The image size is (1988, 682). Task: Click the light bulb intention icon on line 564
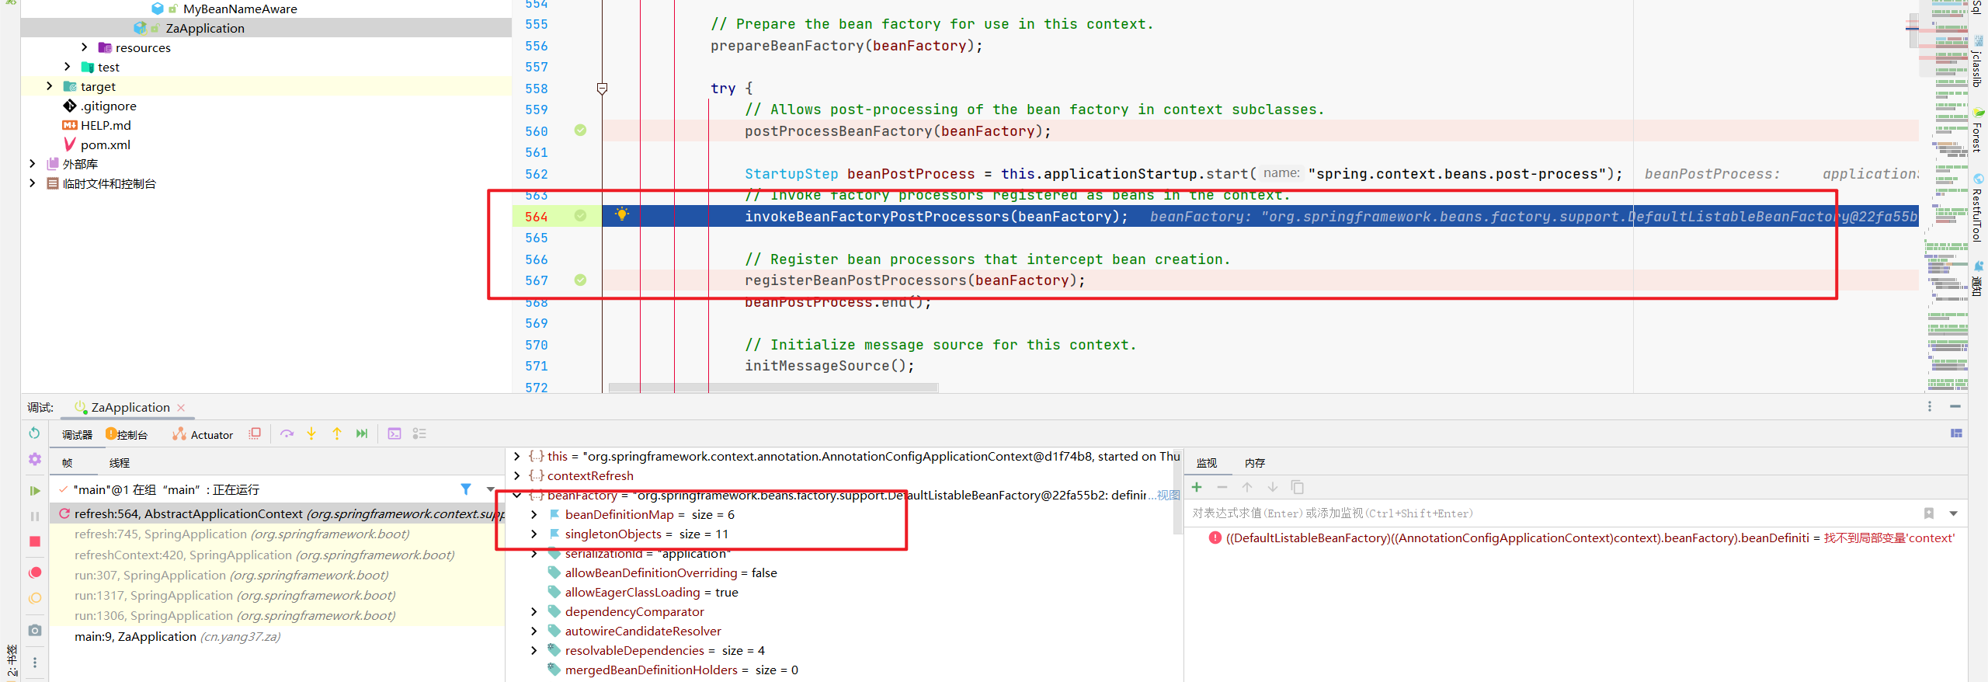point(621,214)
